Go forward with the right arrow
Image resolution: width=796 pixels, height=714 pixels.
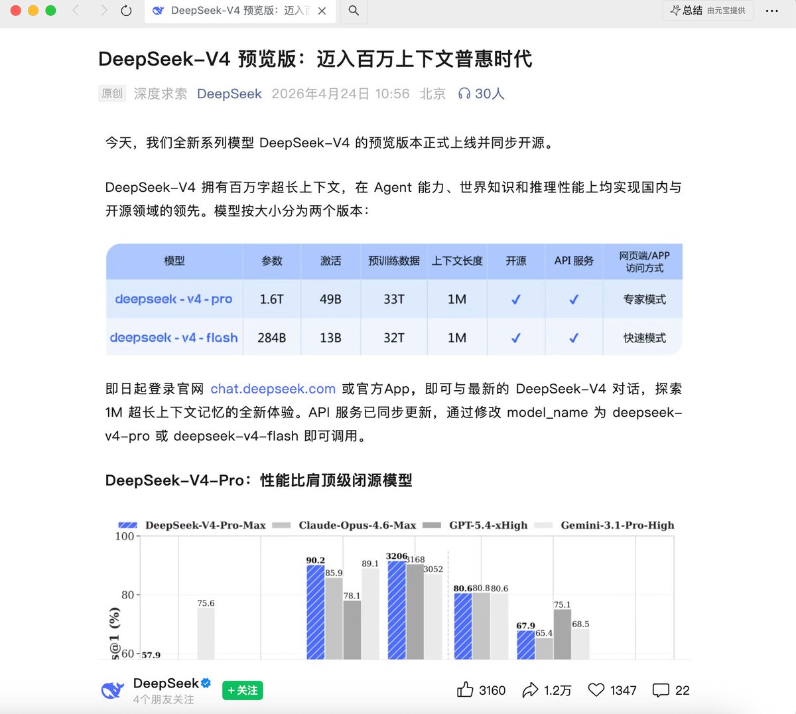pos(104,11)
